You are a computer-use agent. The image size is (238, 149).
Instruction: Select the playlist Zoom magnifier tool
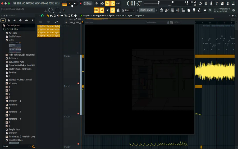[x=72, y=16]
